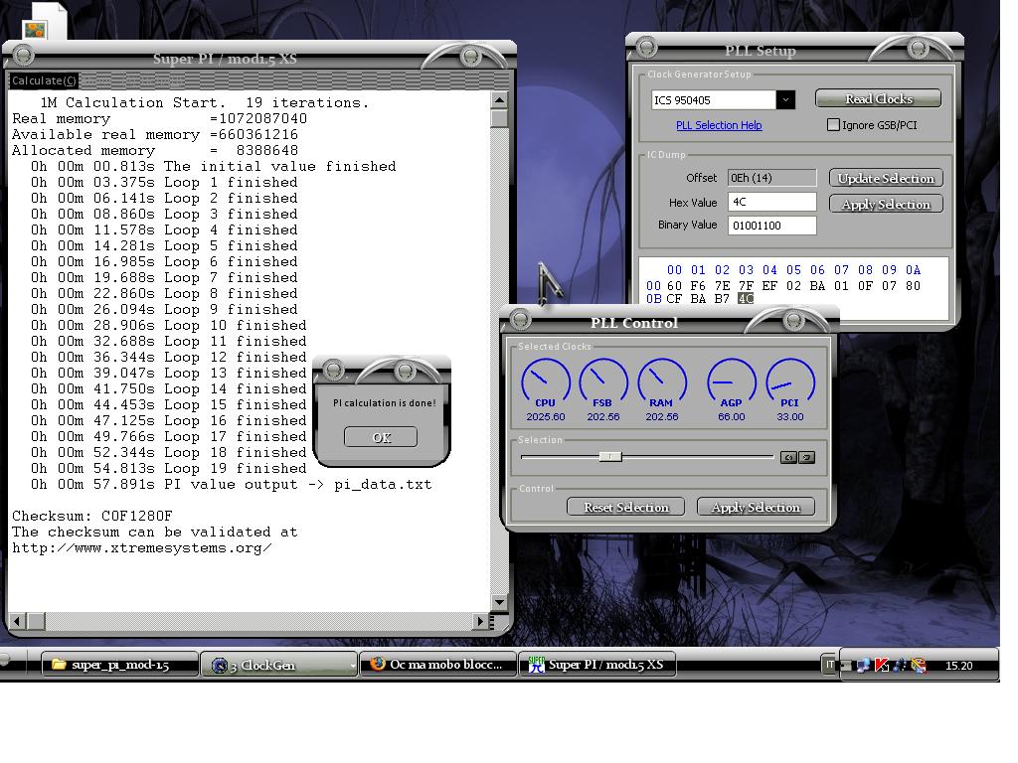Click Super PI vertical scrollbar down arrow
1018x763 pixels.
tap(499, 602)
